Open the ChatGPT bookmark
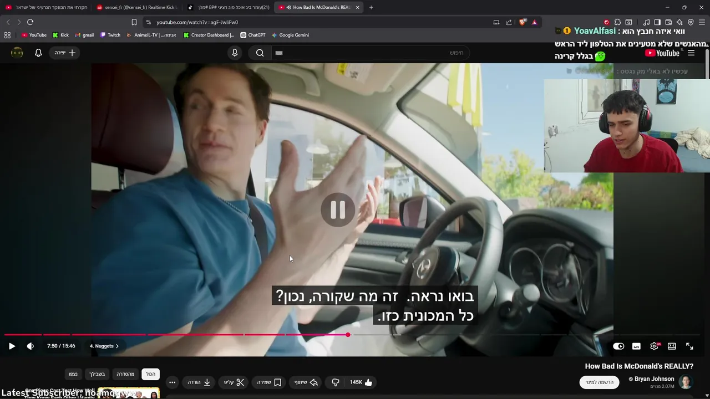 tap(253, 35)
